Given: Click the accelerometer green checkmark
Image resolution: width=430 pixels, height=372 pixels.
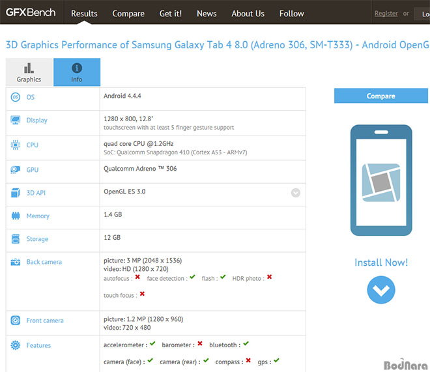Looking at the screenshot, I should pyautogui.click(x=152, y=343).
